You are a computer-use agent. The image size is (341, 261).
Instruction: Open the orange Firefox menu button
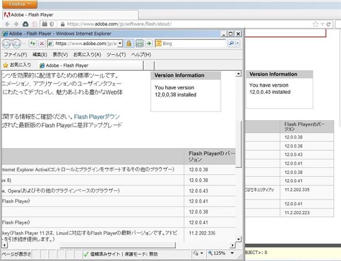click(20, 4)
